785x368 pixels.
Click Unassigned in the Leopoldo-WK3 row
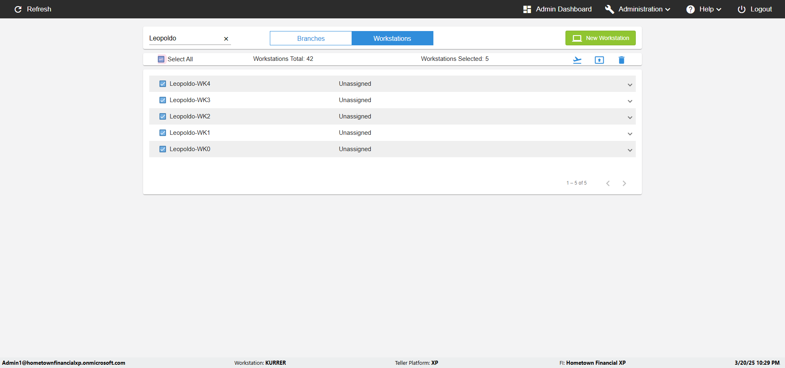355,100
